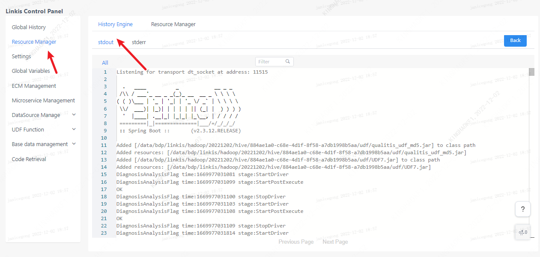This screenshot has height=257, width=540.
Task: Open ECM Management page
Action: pos(34,86)
